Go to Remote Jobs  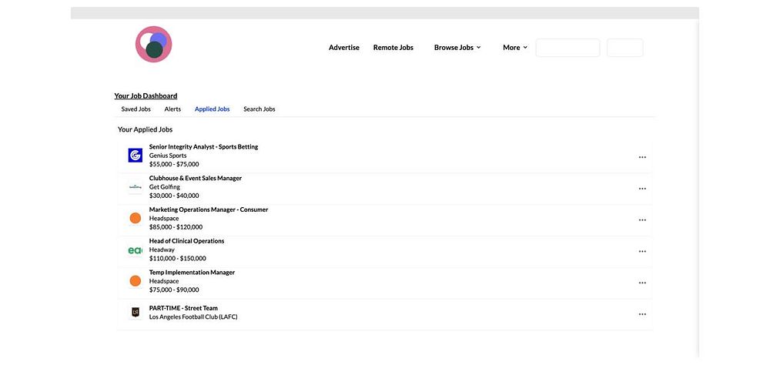pyautogui.click(x=393, y=48)
